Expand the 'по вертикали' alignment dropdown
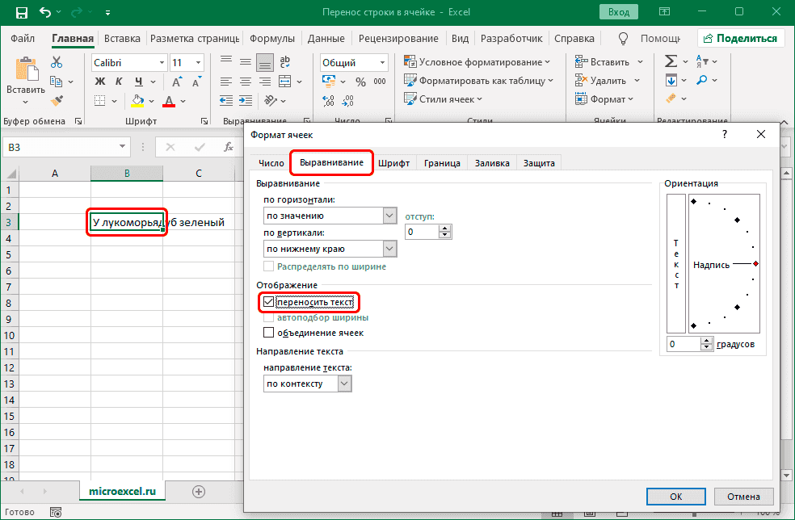This screenshot has width=795, height=520. [389, 250]
